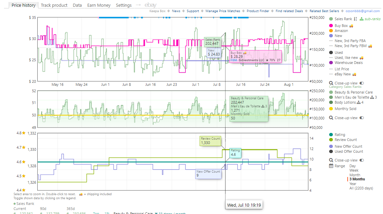Viewport: 383px width, 214px height.
Task: Set the range to Week
Action: click(354, 170)
